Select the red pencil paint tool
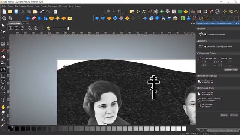Screen dimensions: 240x135 pyautogui.click(x=3, y=51)
